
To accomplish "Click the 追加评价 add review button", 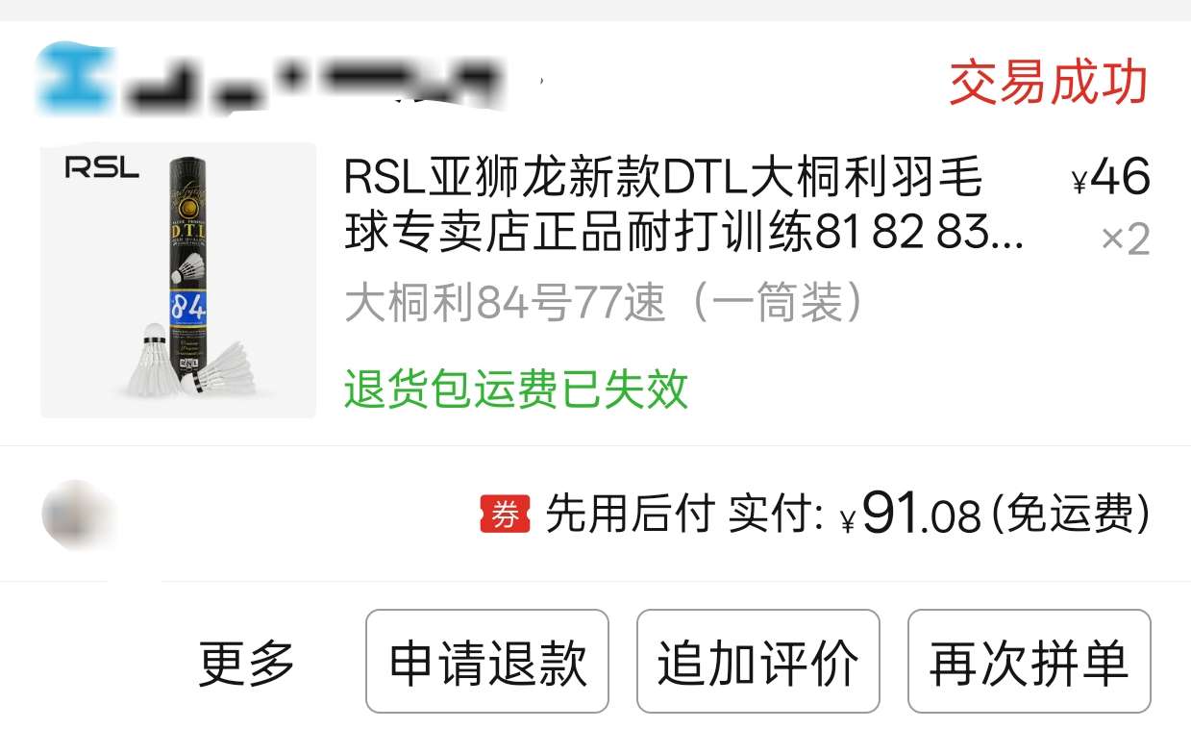I will click(758, 662).
